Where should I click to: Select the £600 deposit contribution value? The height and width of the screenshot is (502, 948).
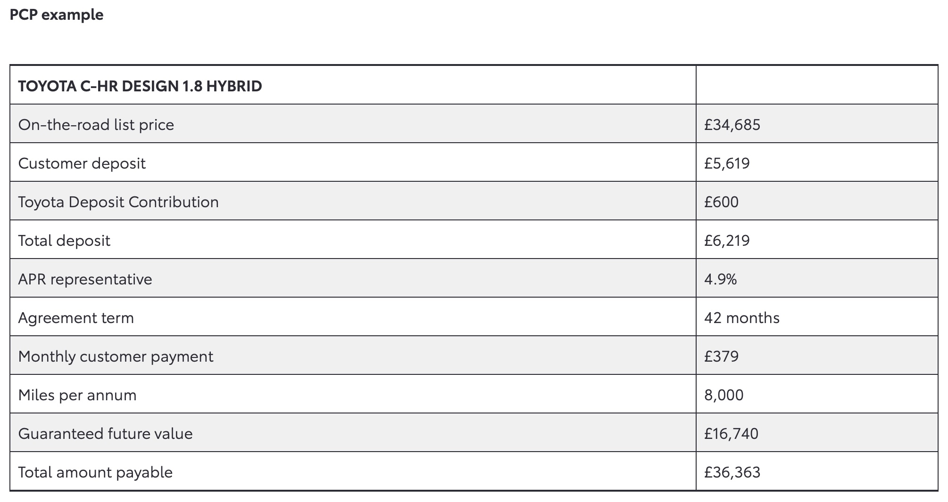[x=721, y=202]
